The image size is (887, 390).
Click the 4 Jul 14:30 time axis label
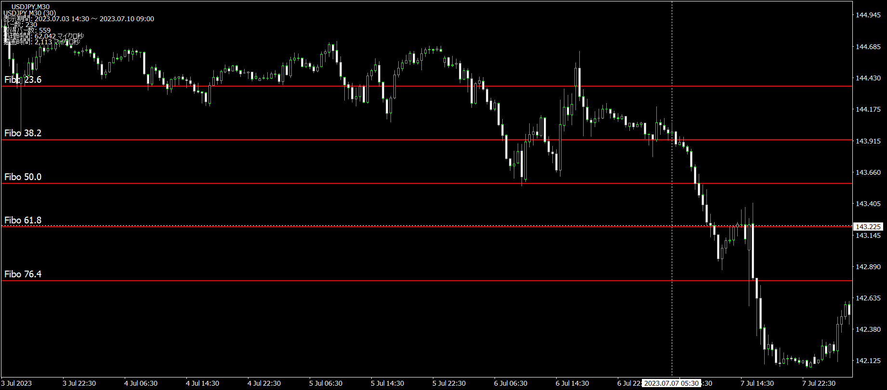point(202,383)
